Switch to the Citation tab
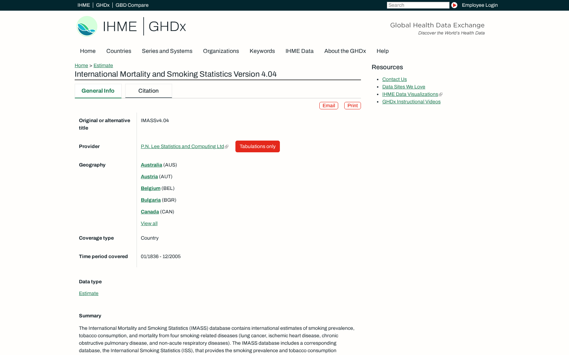This screenshot has width=569, height=355. pyautogui.click(x=149, y=91)
